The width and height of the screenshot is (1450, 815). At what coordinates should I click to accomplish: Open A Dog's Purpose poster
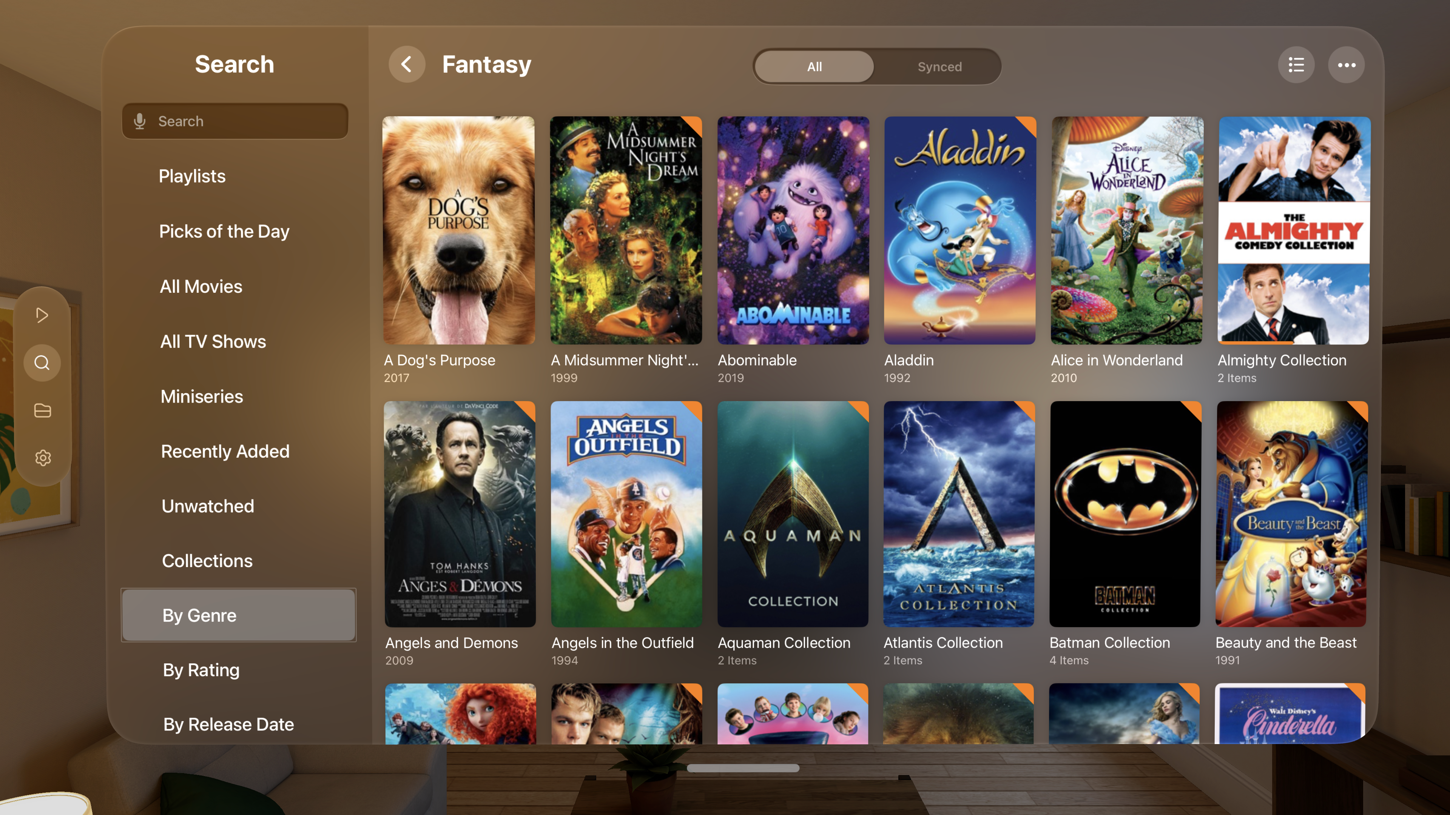click(459, 230)
